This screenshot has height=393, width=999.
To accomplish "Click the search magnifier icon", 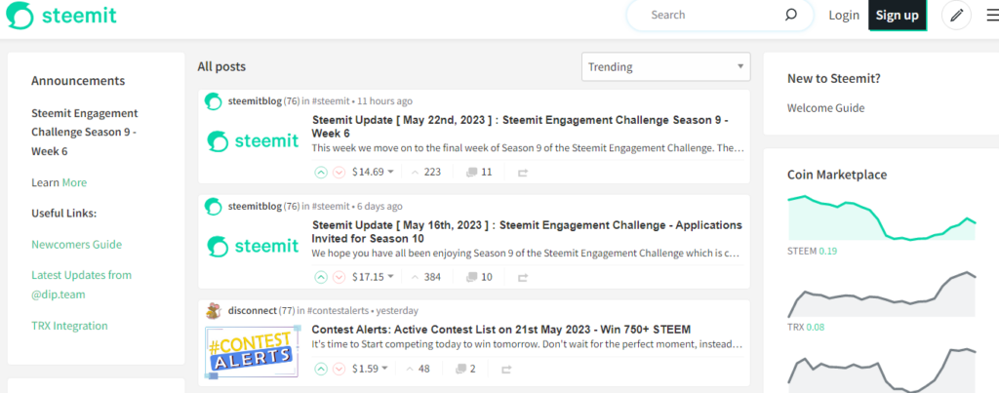I will point(790,15).
